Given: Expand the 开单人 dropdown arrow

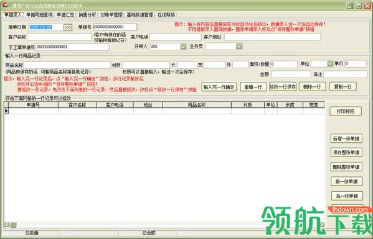Looking at the screenshot, I should pyautogui.click(x=184, y=47).
